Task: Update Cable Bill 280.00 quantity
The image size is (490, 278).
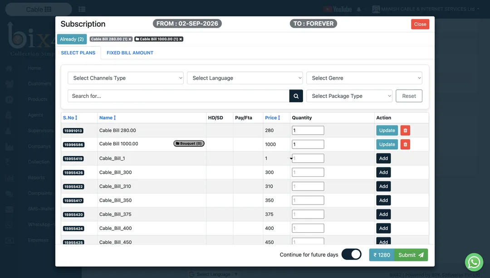Action: (387, 130)
